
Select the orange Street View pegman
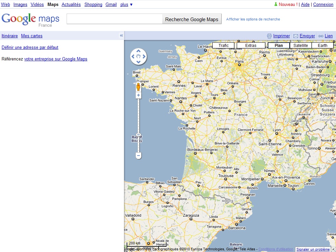coord(138,87)
